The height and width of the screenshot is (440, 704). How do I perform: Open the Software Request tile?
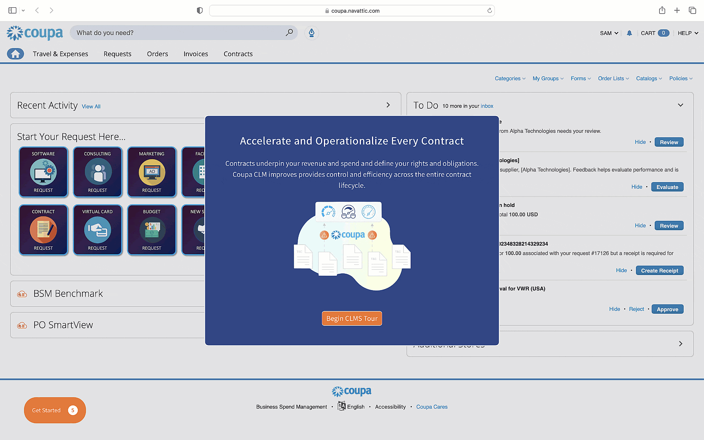pyautogui.click(x=43, y=172)
